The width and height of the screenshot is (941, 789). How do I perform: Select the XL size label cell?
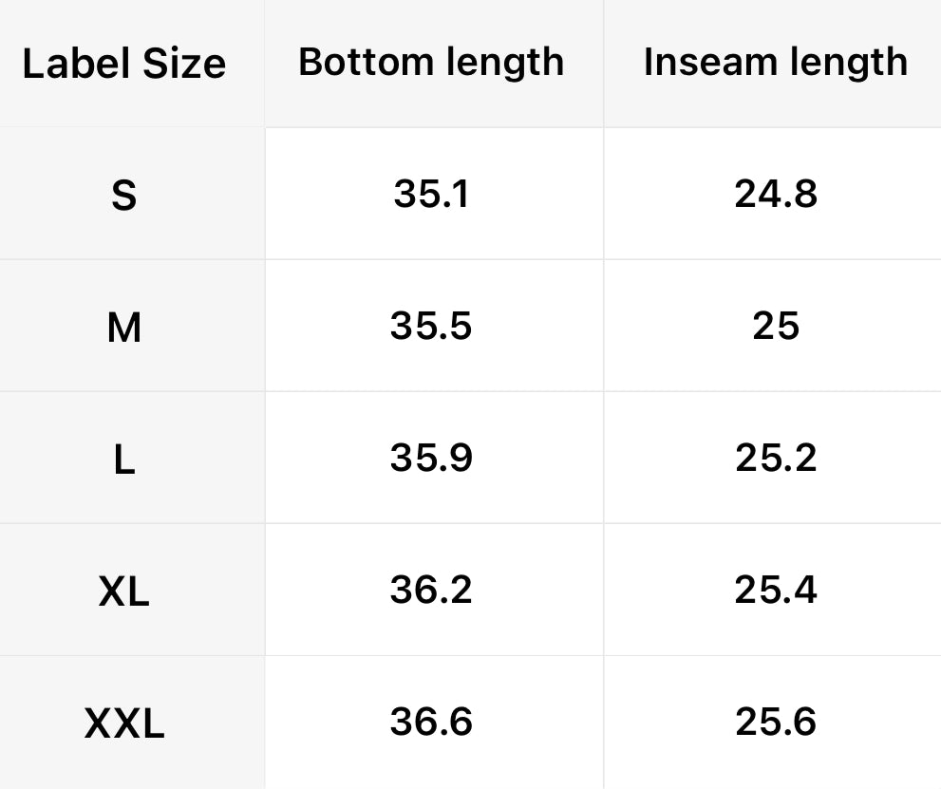coord(123,592)
